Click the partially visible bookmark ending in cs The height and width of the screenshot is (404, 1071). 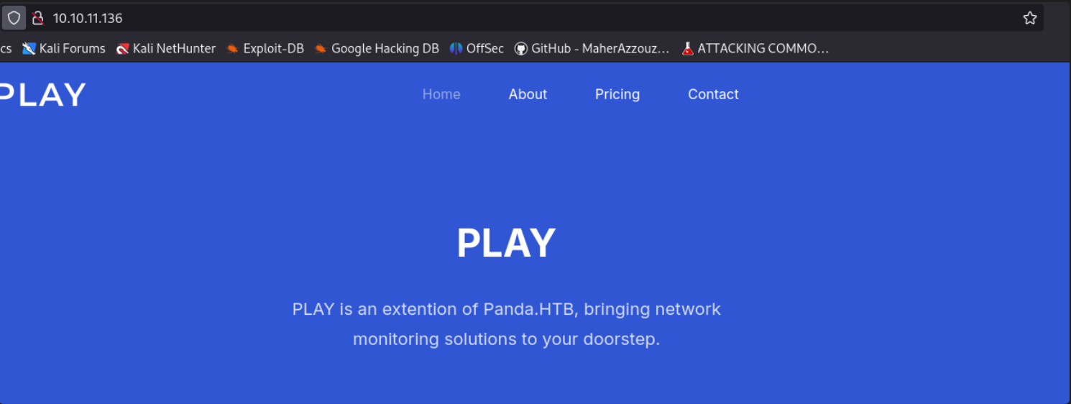tap(6, 49)
